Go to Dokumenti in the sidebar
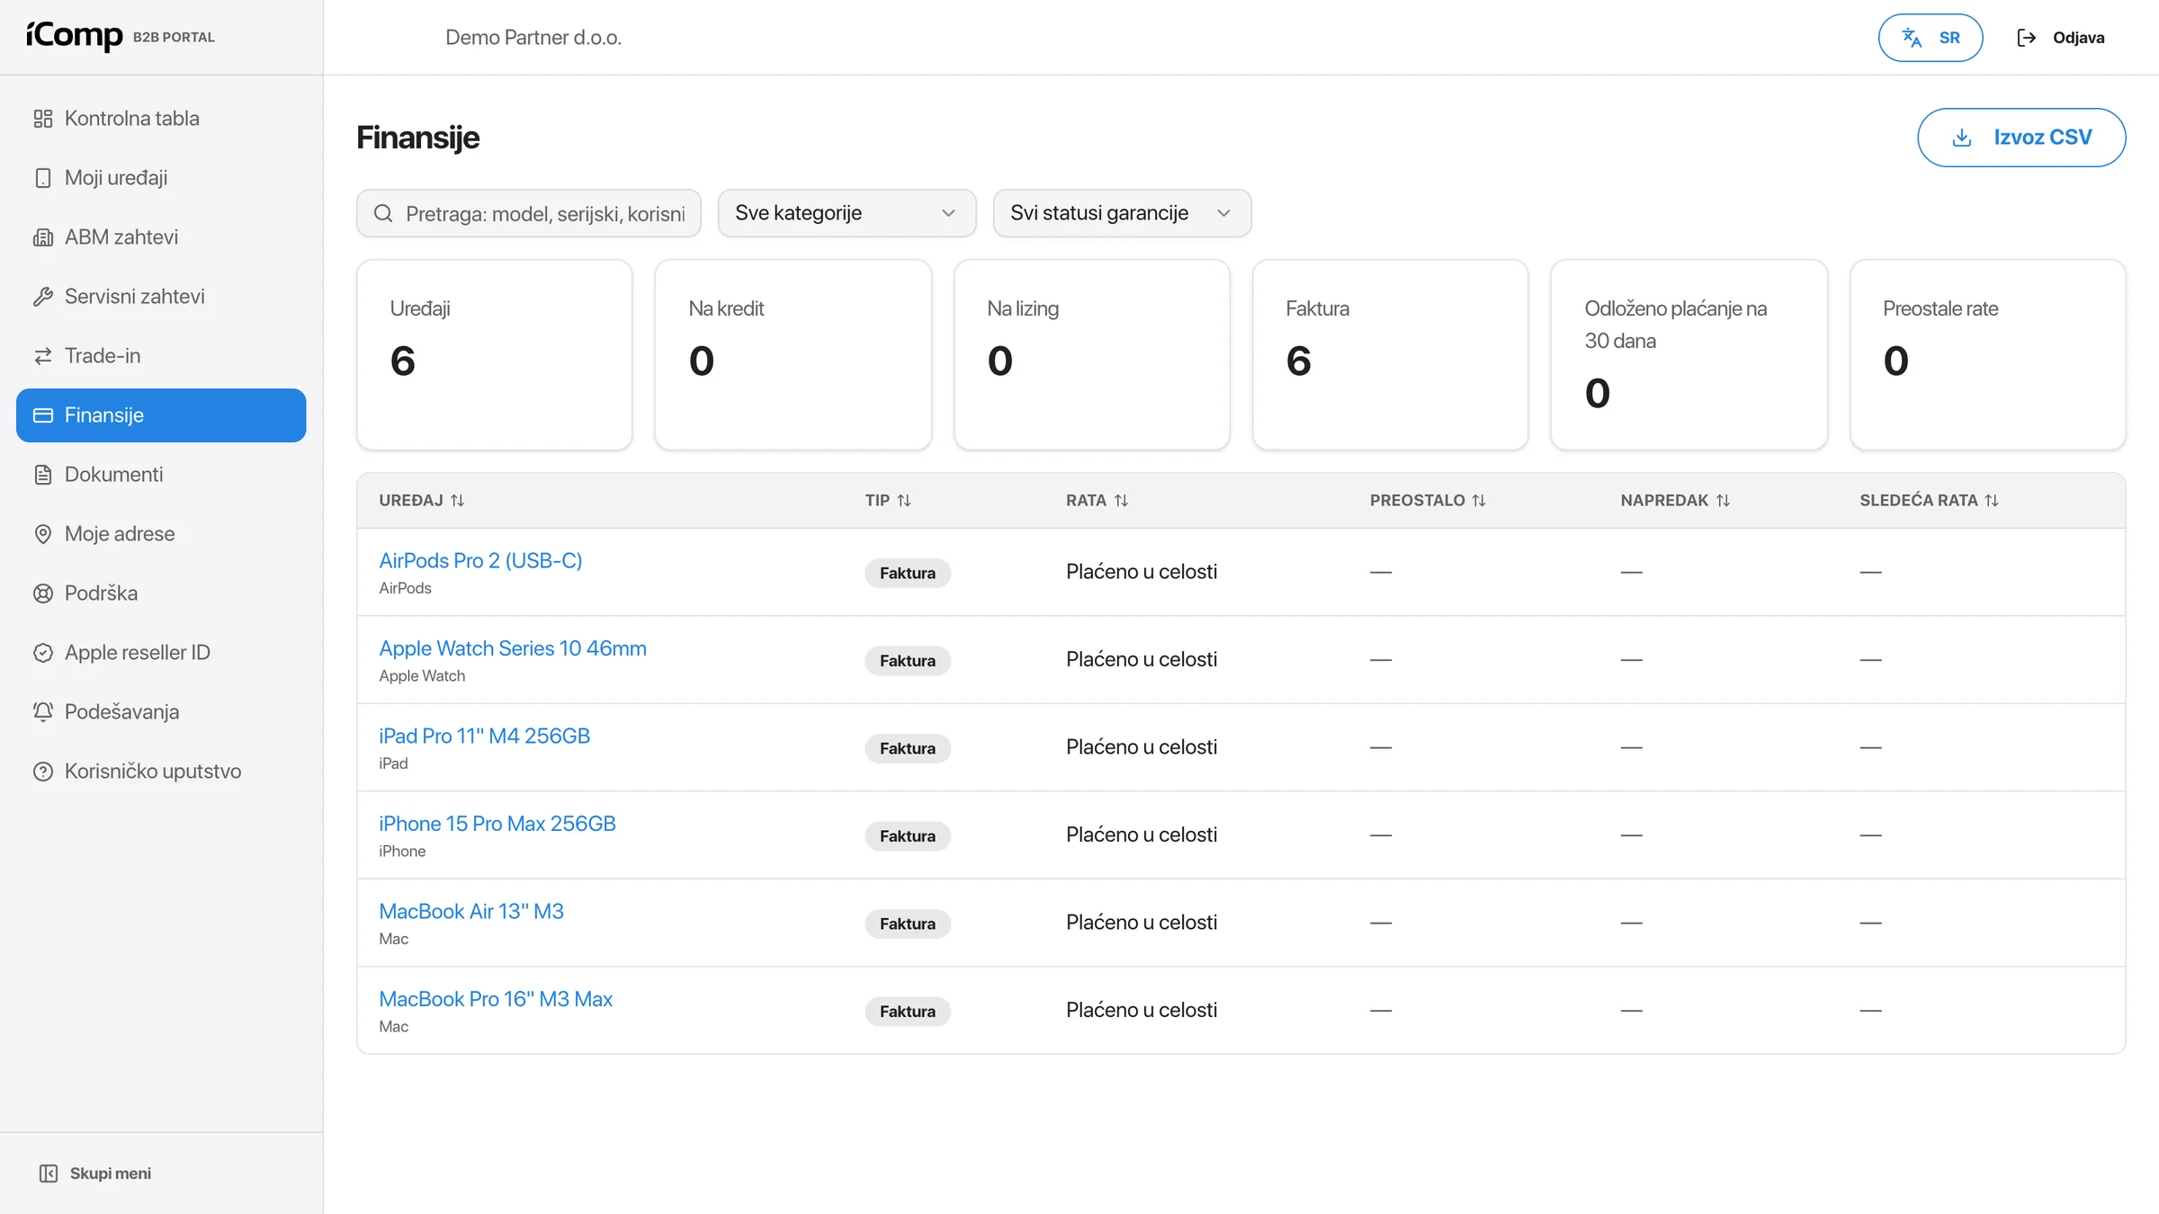The width and height of the screenshot is (2159, 1214). pyautogui.click(x=161, y=475)
